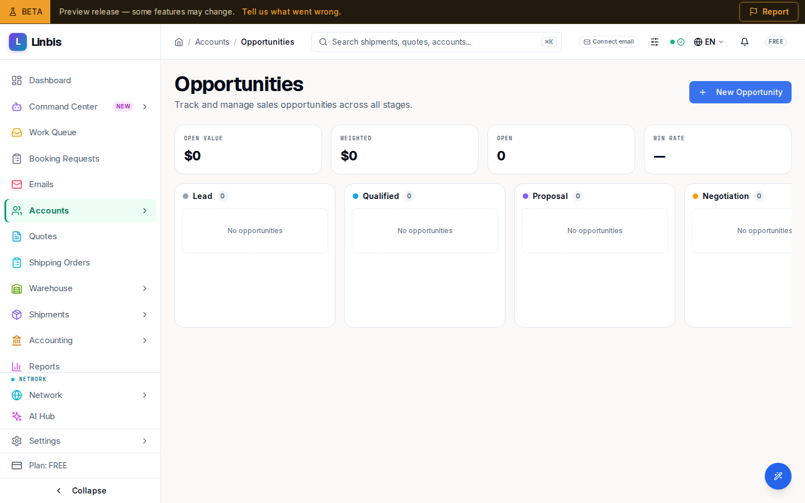Expand the Accounting submenu
This screenshot has height=503, width=805.
pos(145,340)
